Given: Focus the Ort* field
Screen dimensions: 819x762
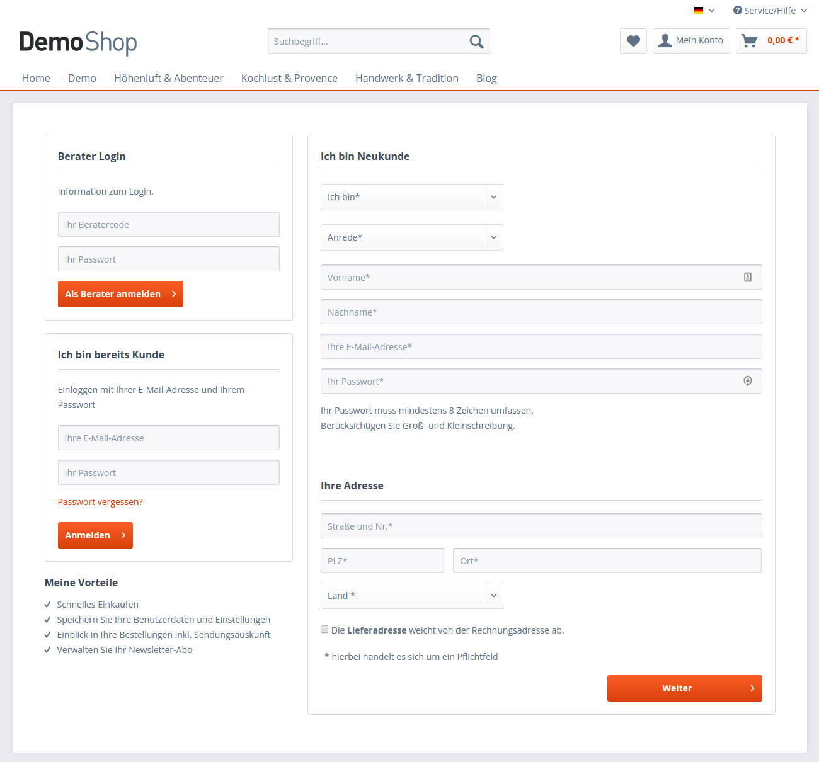Looking at the screenshot, I should coord(607,560).
